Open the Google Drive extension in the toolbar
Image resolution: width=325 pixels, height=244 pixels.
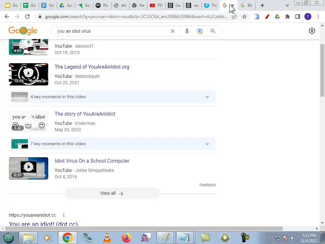[277, 17]
